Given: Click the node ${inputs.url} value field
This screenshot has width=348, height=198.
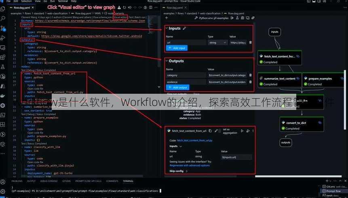Looking at the screenshot, I should [x=236, y=157].
